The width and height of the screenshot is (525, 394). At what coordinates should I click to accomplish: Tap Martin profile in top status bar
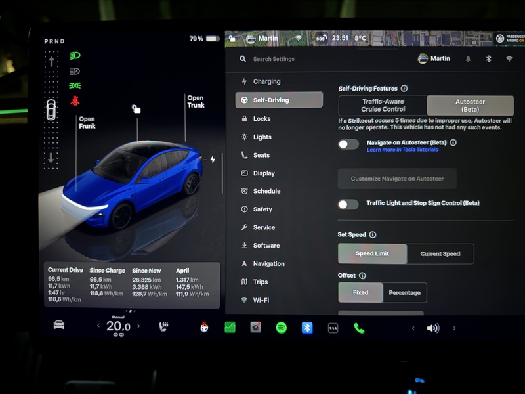[262, 39]
